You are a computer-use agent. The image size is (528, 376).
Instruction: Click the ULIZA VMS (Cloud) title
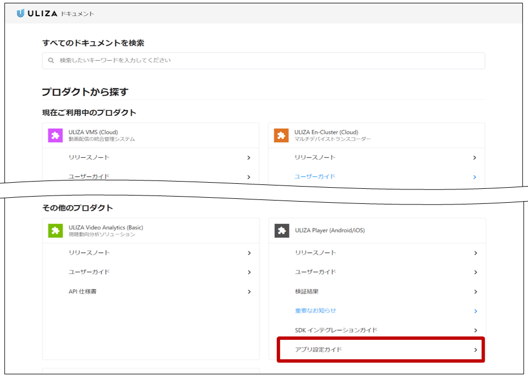(93, 132)
